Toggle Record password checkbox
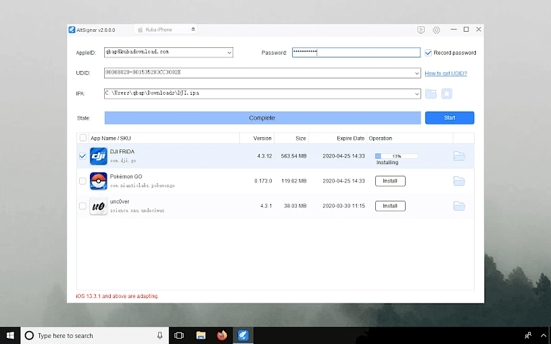 [428, 53]
